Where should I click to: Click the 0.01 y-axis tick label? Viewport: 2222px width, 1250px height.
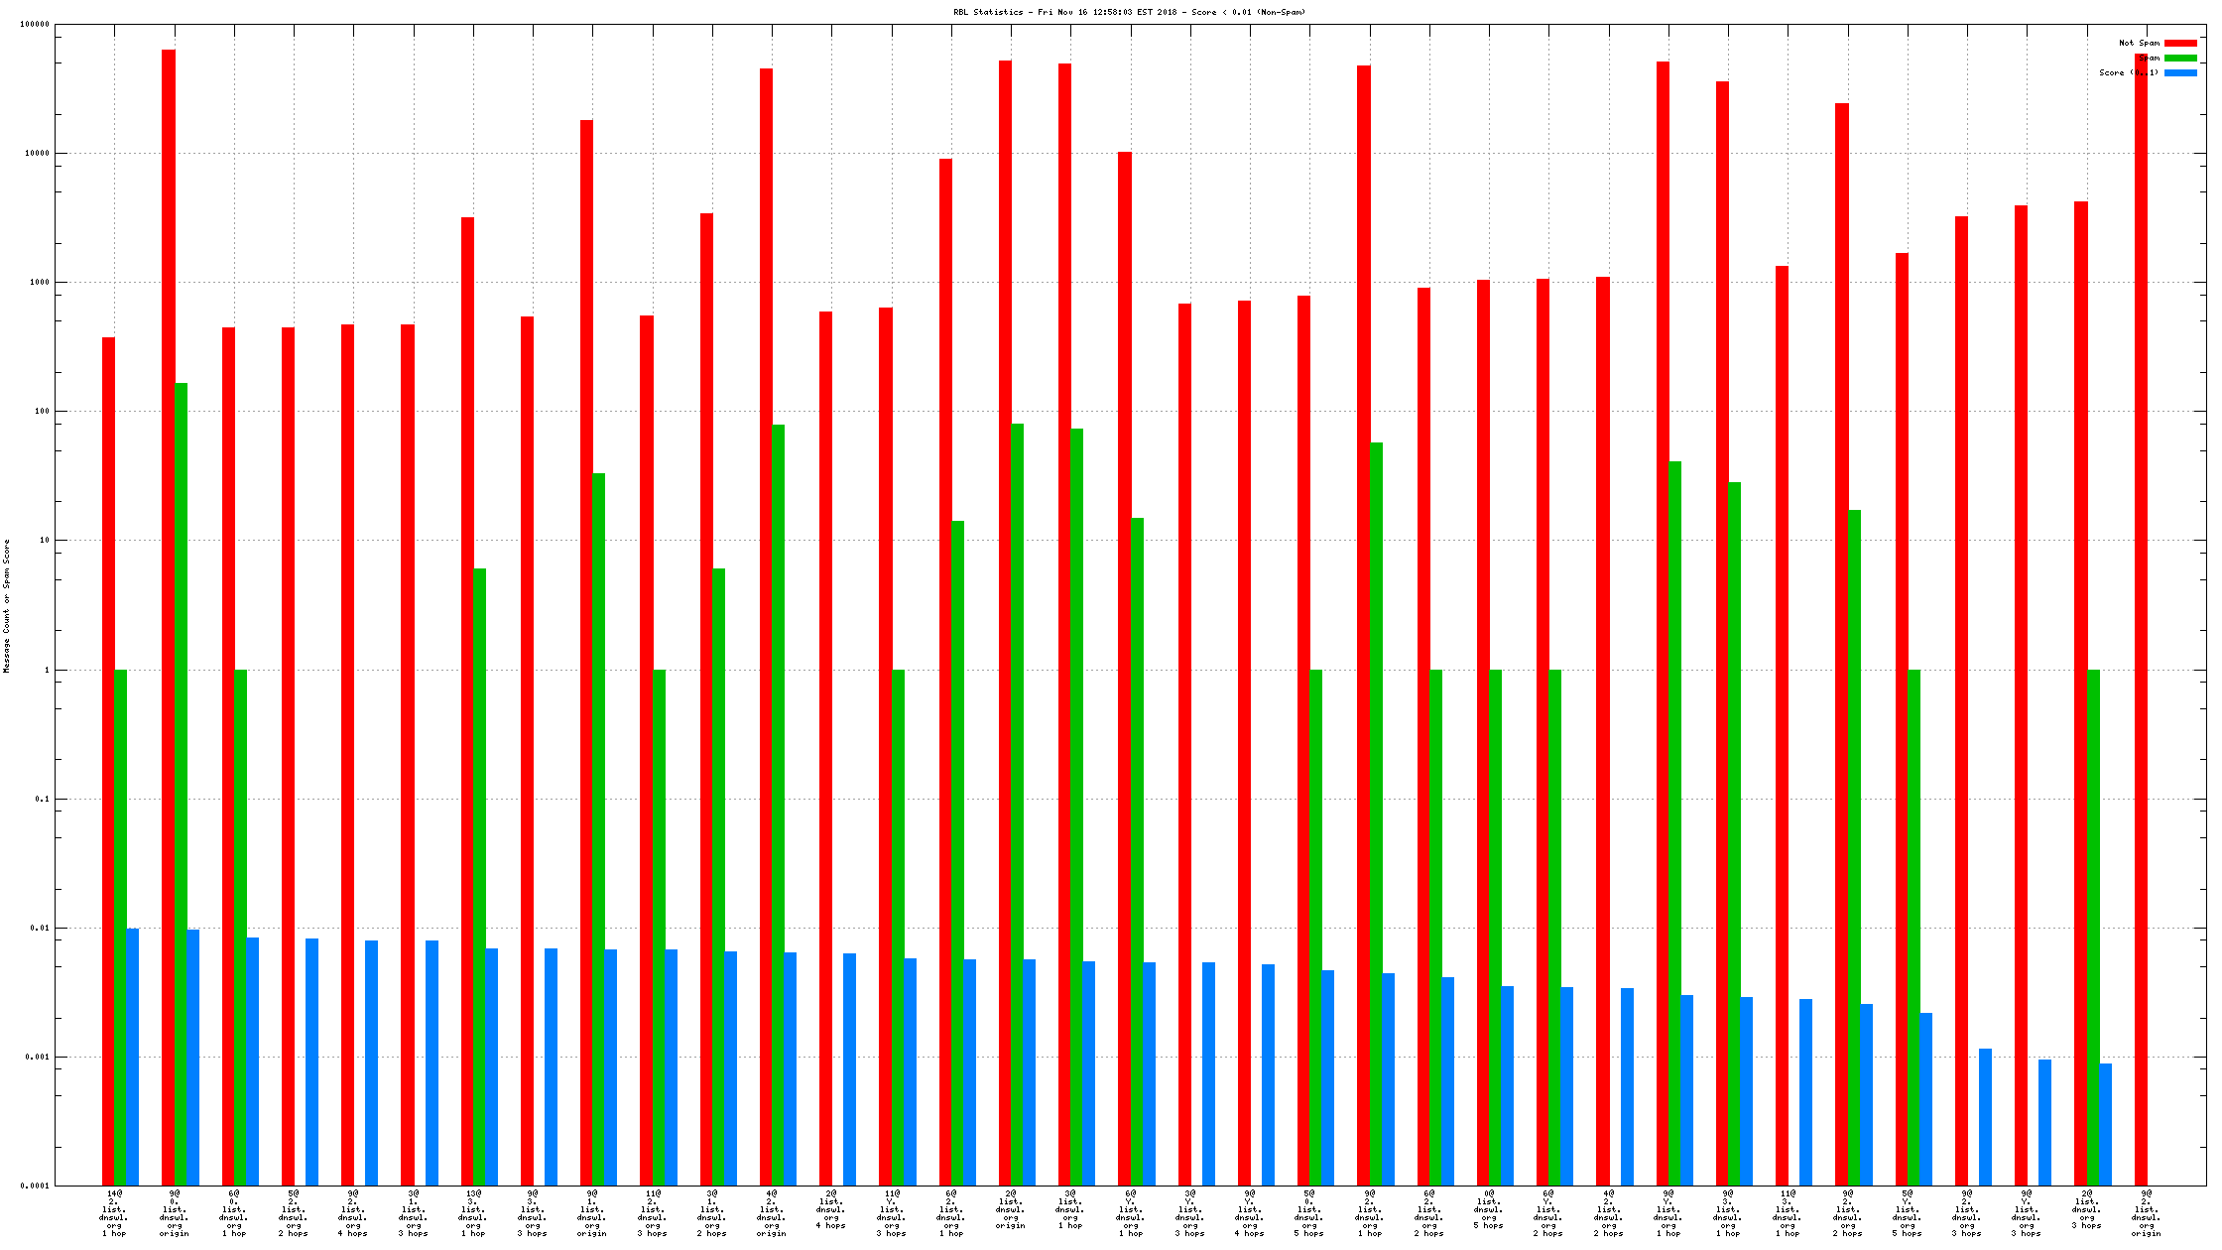coord(40,928)
